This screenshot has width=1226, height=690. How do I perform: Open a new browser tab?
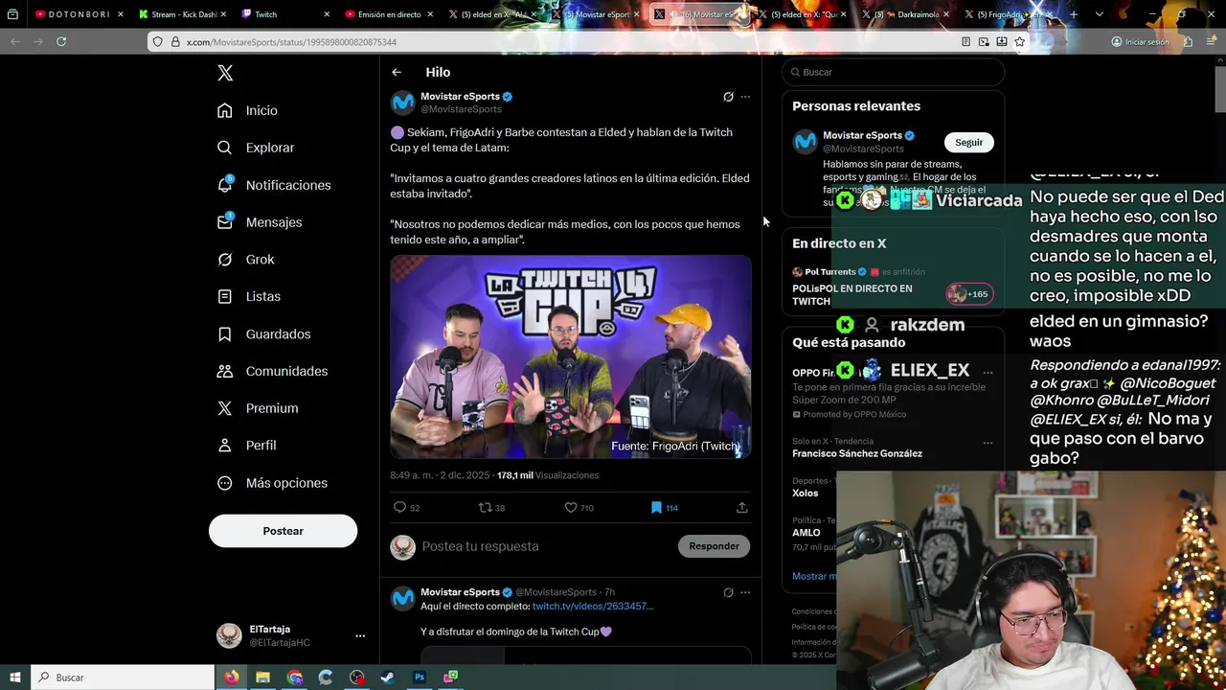click(1074, 14)
